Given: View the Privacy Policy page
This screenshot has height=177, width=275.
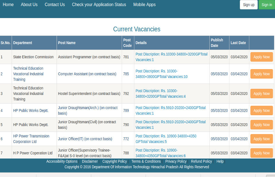Looking at the screenshot, I should [x=176, y=162].
